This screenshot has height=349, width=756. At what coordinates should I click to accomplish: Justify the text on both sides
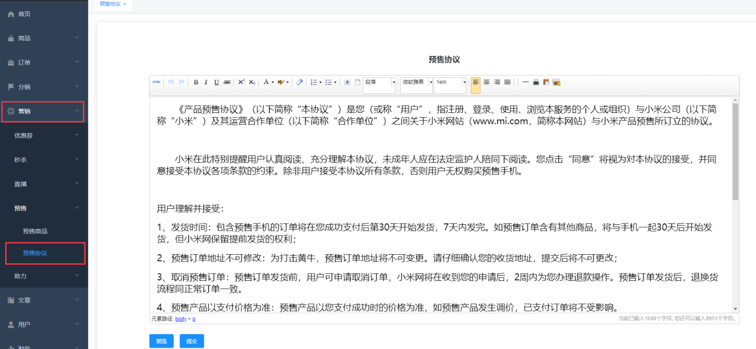(507, 82)
